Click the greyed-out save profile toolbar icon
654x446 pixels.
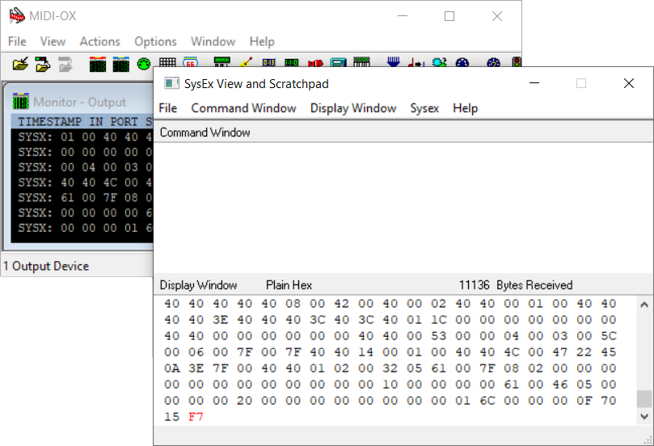[x=65, y=64]
